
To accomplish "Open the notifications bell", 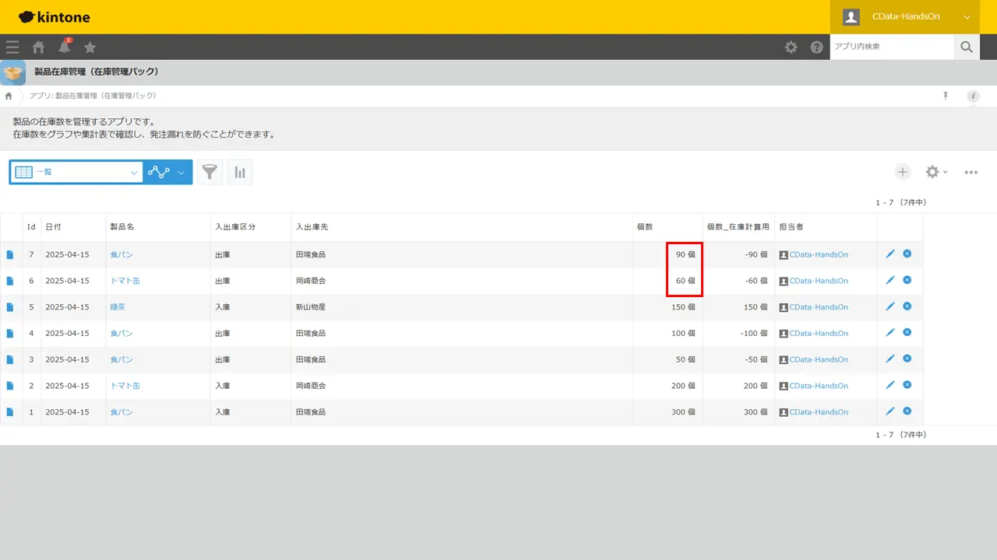I will click(65, 47).
